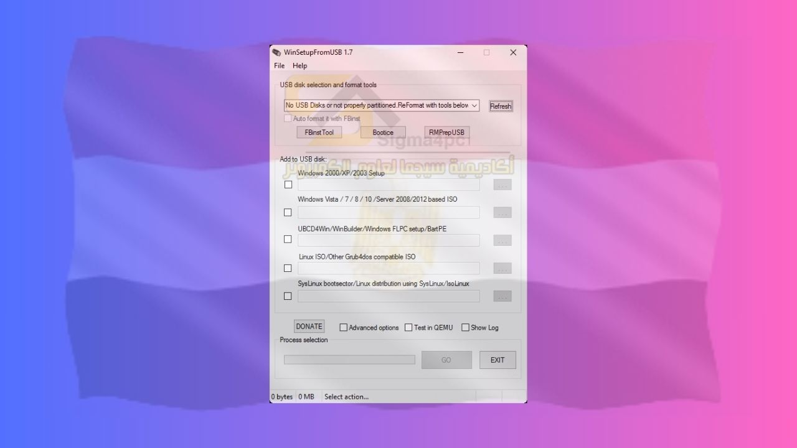Open the Help menu
This screenshot has height=448, width=797.
pos(299,65)
